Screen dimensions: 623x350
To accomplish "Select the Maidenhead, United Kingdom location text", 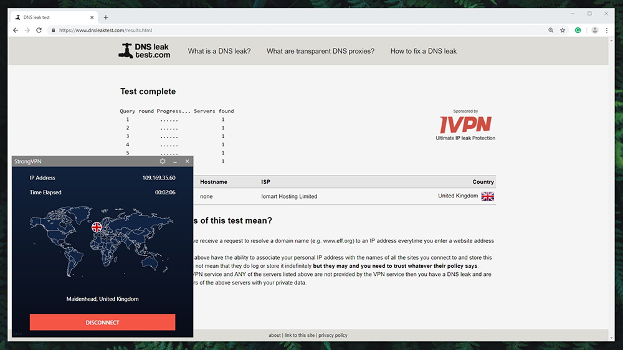I will 103,299.
